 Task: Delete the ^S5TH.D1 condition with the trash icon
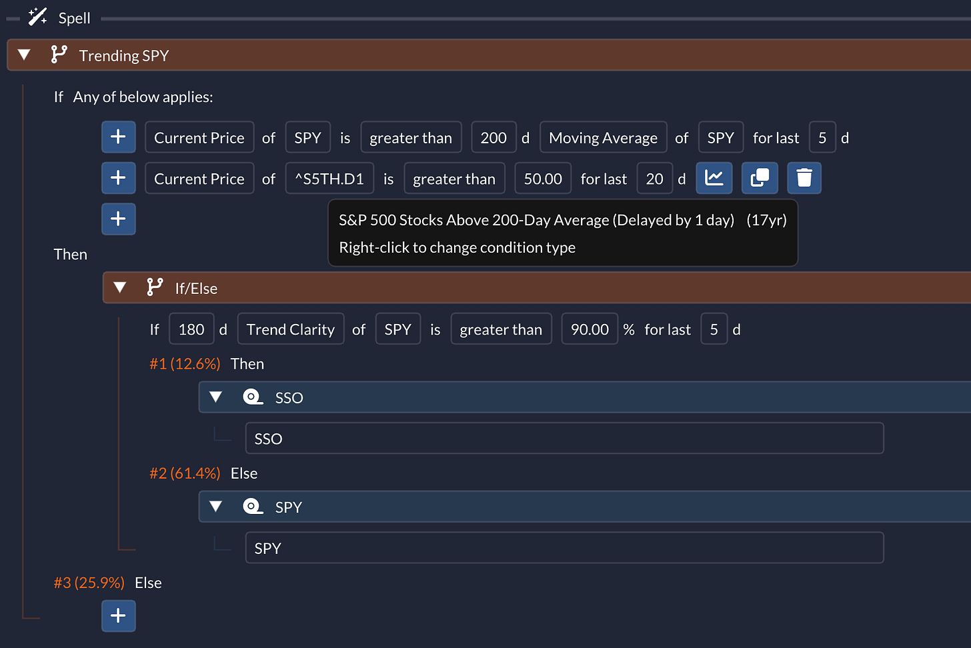tap(804, 178)
